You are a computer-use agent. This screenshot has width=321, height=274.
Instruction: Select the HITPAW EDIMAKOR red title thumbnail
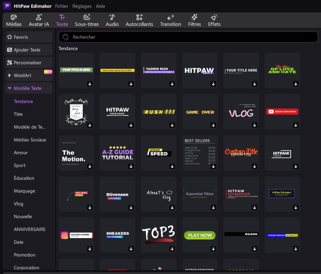[241, 194]
